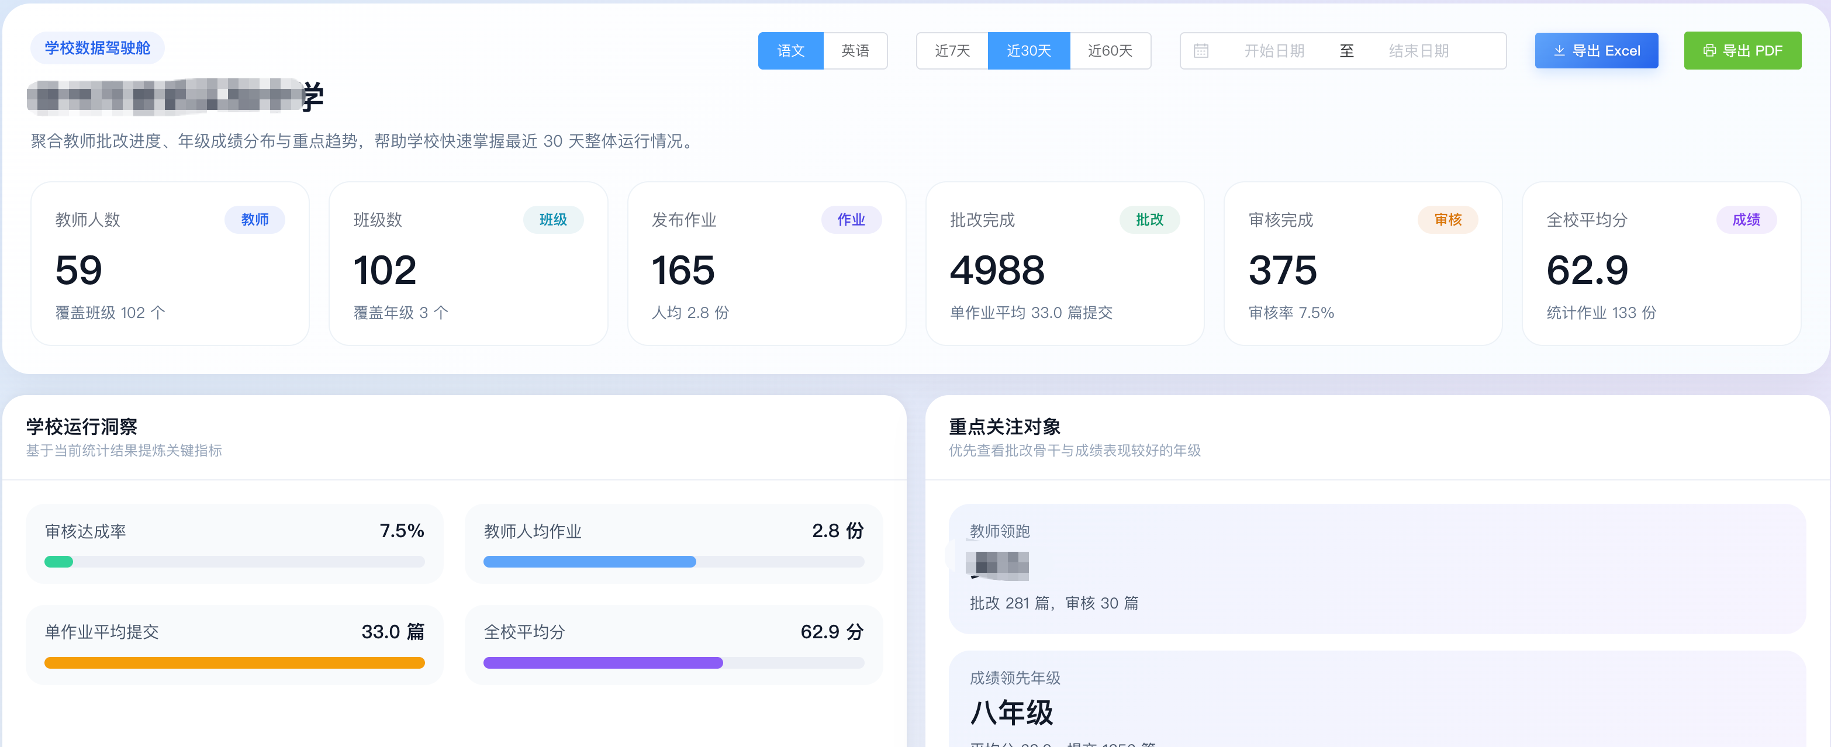Click the purple 作业 tag
Screen dimensions: 1831x747
pos(851,220)
